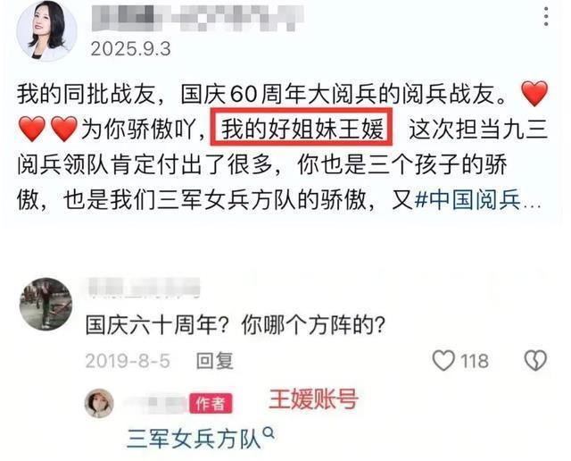Open the post author's profile photo
The width and height of the screenshot is (571, 461).
[x=47, y=30]
